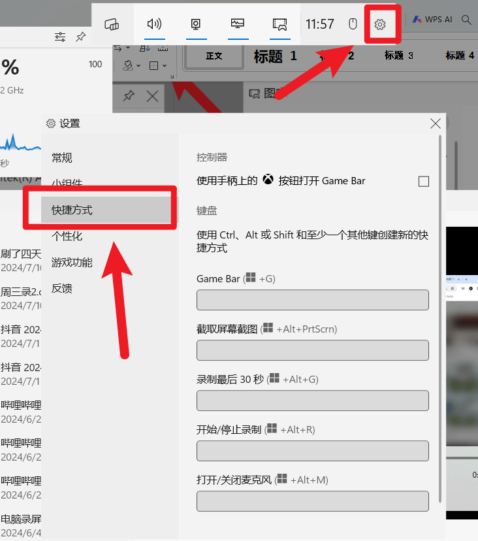The image size is (478, 541).
Task: Pin the gallery widget below the ribbon
Action: click(x=129, y=96)
